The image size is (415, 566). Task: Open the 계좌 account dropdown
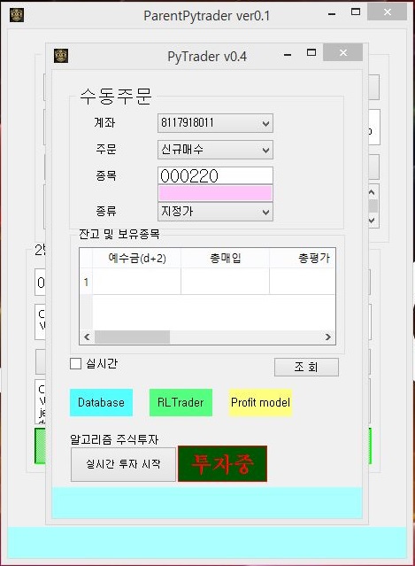215,123
